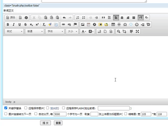The width and height of the screenshot is (168, 126).
Task: Insert an image via toolbar icon
Action: [83, 25]
